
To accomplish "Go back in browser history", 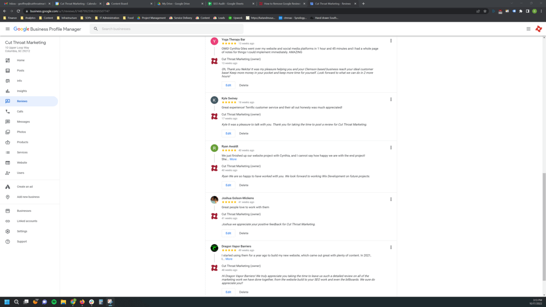I will (5, 11).
